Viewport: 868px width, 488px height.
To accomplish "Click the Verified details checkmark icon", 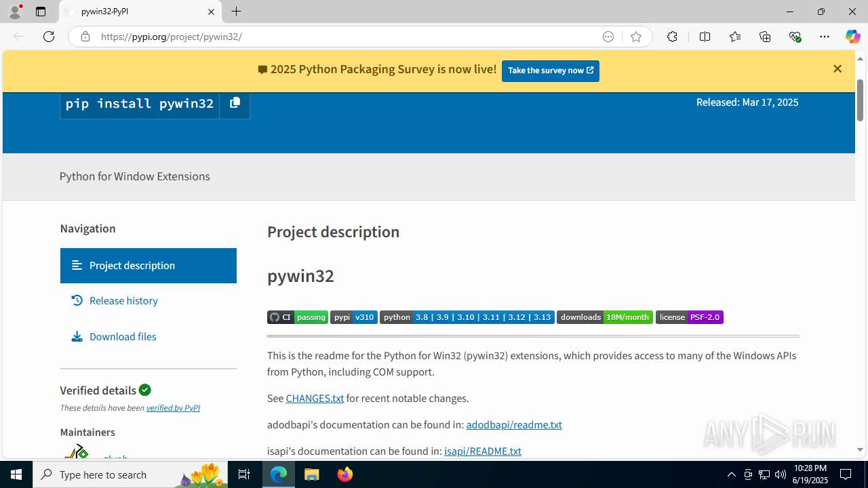I will pyautogui.click(x=145, y=390).
